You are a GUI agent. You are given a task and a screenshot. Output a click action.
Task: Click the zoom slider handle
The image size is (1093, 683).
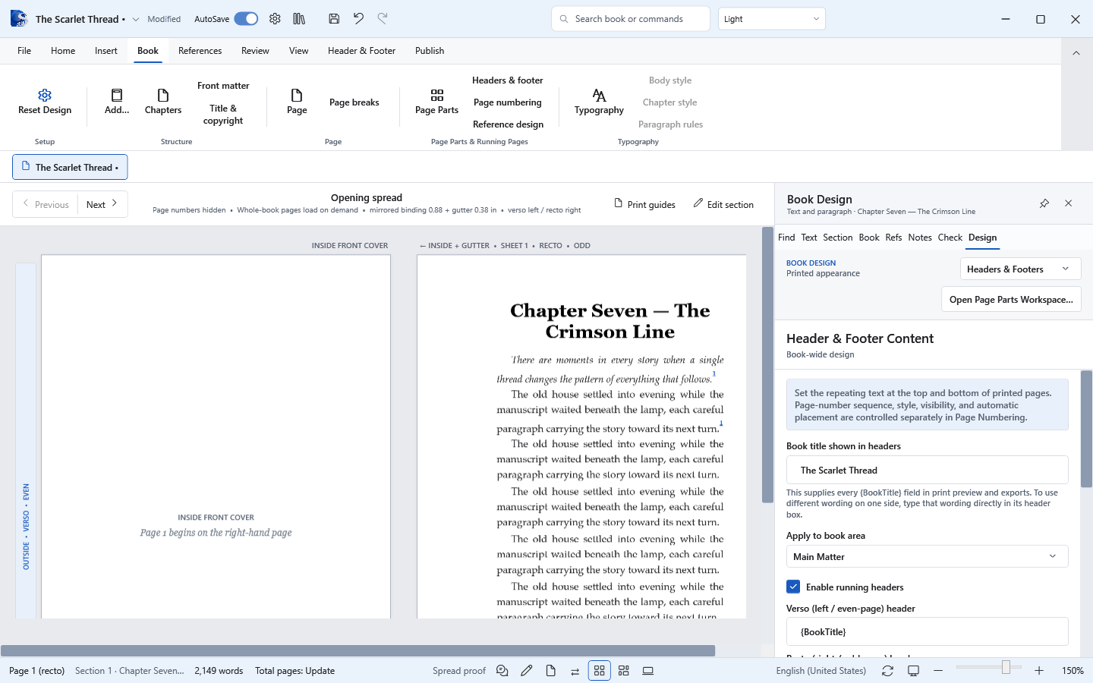[1006, 667]
